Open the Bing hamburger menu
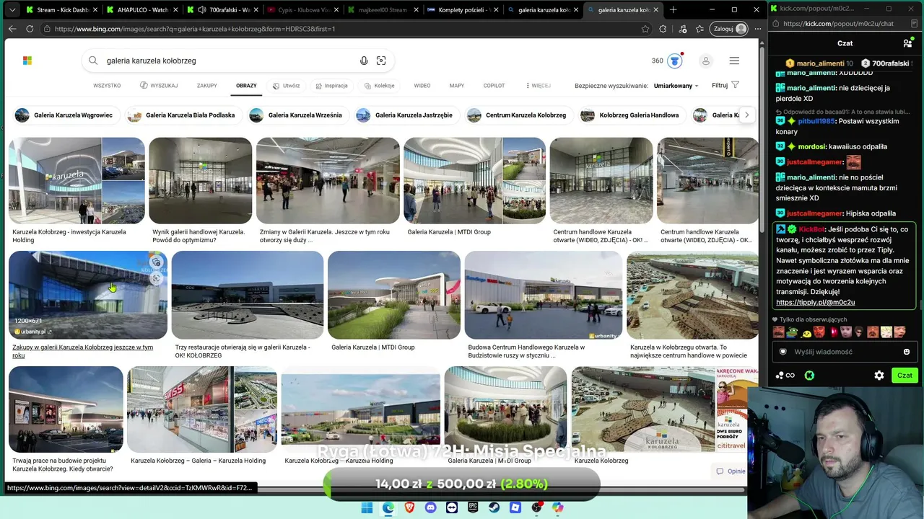Image resolution: width=924 pixels, height=519 pixels. pos(734,61)
